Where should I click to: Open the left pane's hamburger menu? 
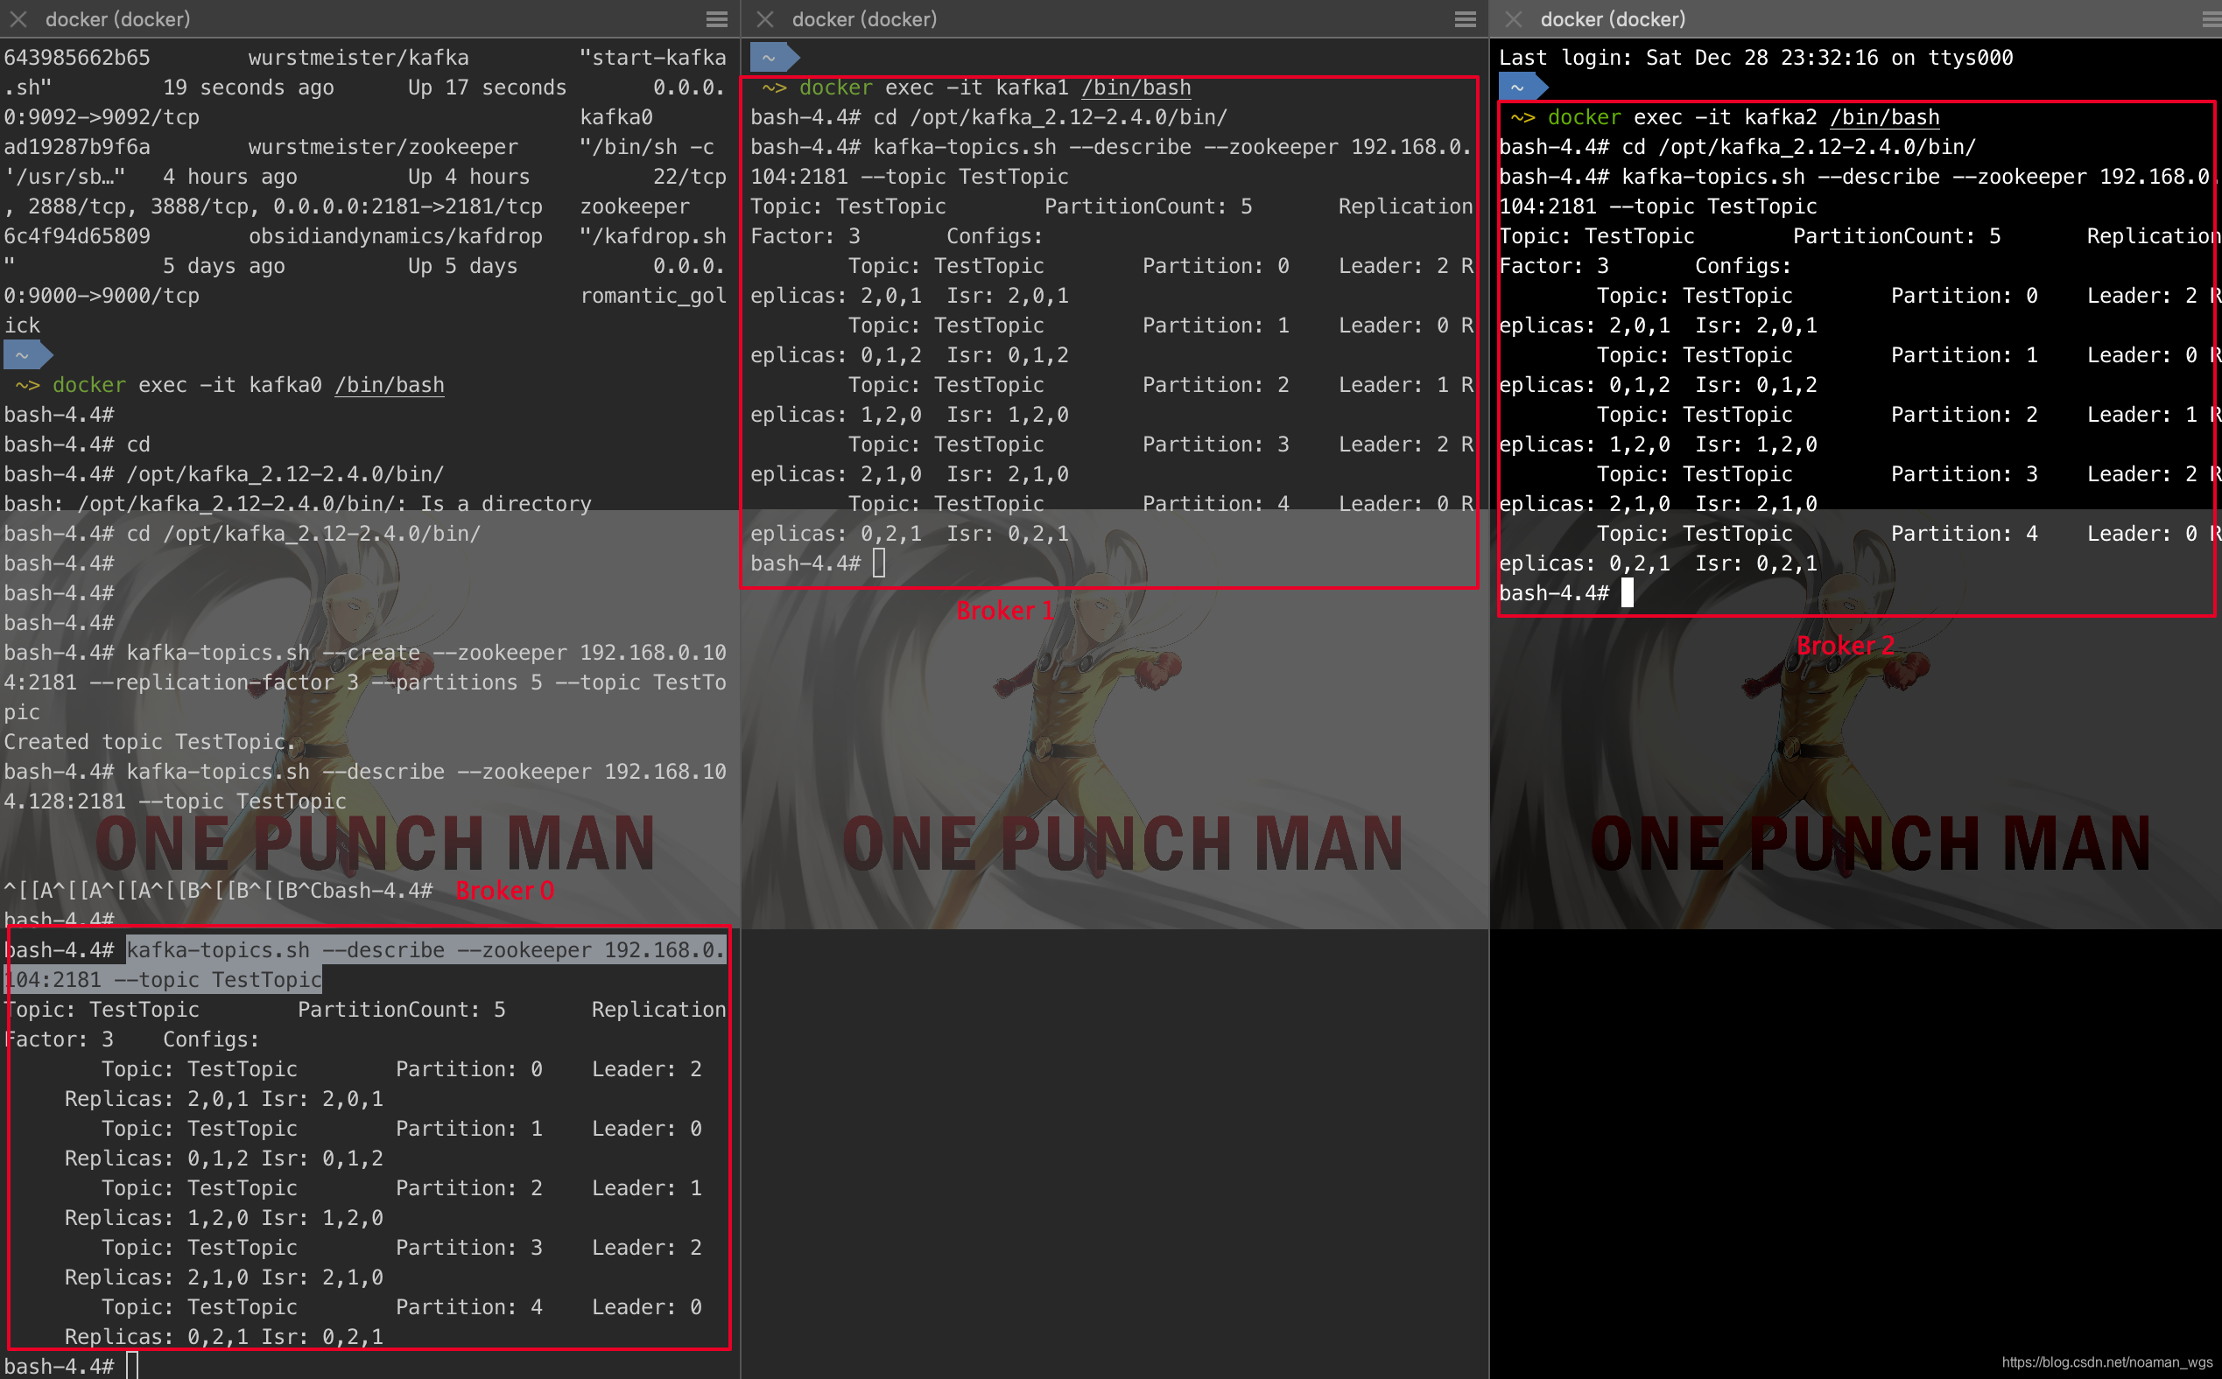(717, 19)
